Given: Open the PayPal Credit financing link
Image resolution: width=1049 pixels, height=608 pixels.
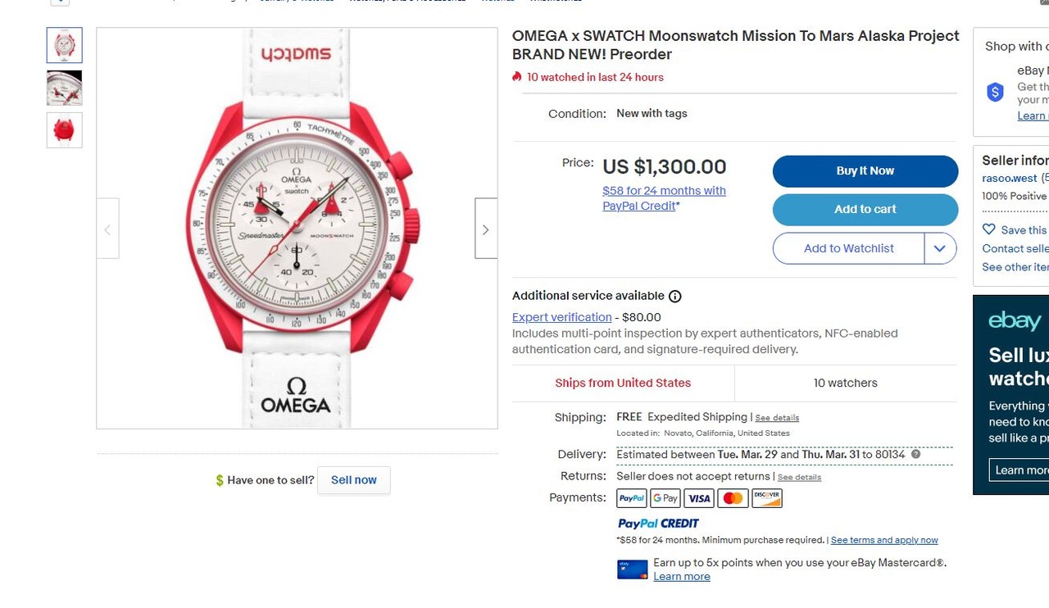Looking at the screenshot, I should tap(664, 198).
